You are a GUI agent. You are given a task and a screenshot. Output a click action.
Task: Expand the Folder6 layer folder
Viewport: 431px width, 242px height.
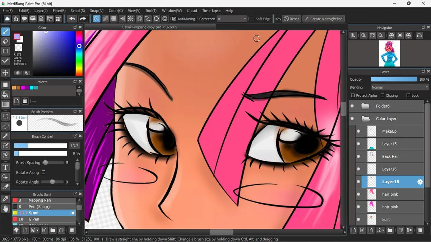tap(366, 106)
